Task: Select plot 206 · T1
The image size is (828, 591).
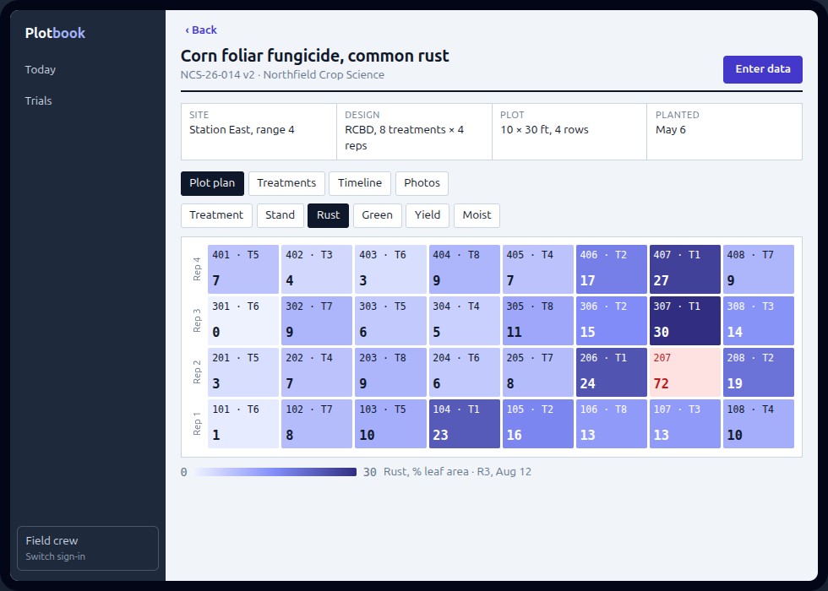Action: [x=612, y=372]
